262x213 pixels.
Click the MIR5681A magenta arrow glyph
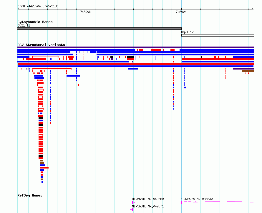point(133,202)
